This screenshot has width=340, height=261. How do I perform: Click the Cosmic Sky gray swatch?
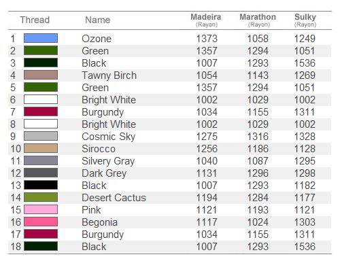point(41,136)
